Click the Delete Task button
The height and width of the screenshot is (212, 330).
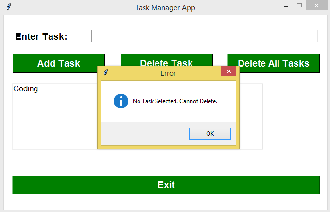[x=167, y=60]
